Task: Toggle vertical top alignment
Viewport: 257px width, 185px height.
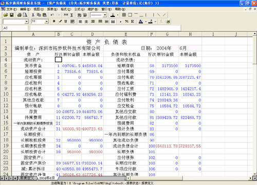Action: (x=100, y=22)
